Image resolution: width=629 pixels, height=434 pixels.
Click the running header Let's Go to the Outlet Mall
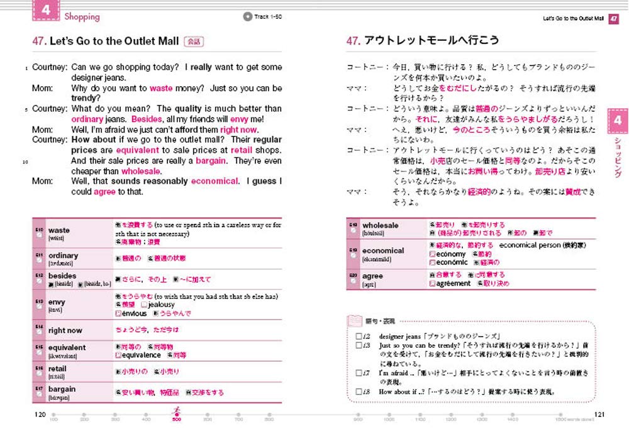pyautogui.click(x=573, y=18)
